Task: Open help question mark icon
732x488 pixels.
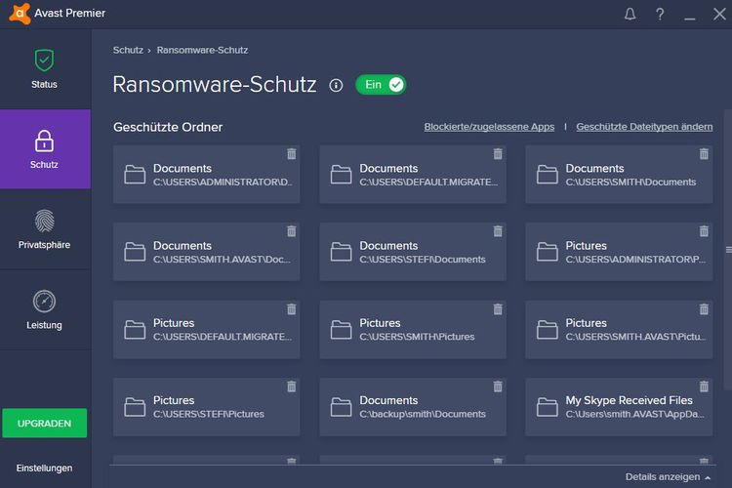Action: click(x=660, y=14)
